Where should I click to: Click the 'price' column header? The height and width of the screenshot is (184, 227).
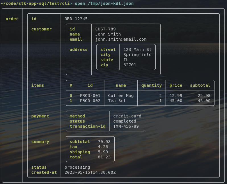tap(176, 85)
